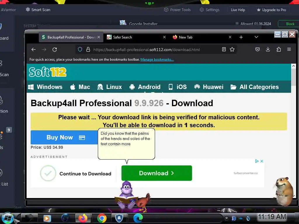Click the green Download ad button
Screen dimensions: 299x224
click(x=157, y=173)
